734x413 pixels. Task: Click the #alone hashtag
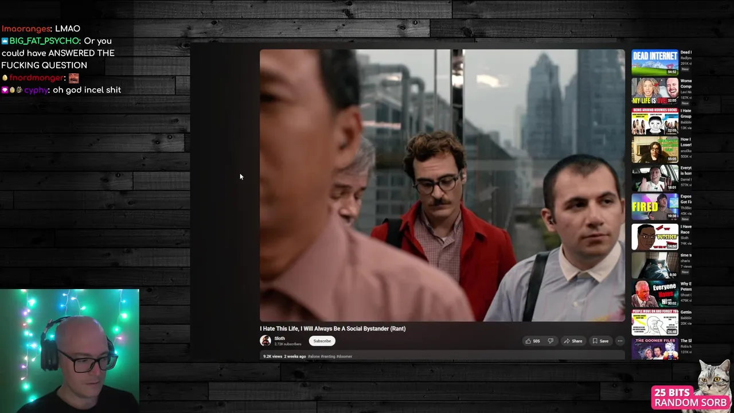tap(313, 356)
